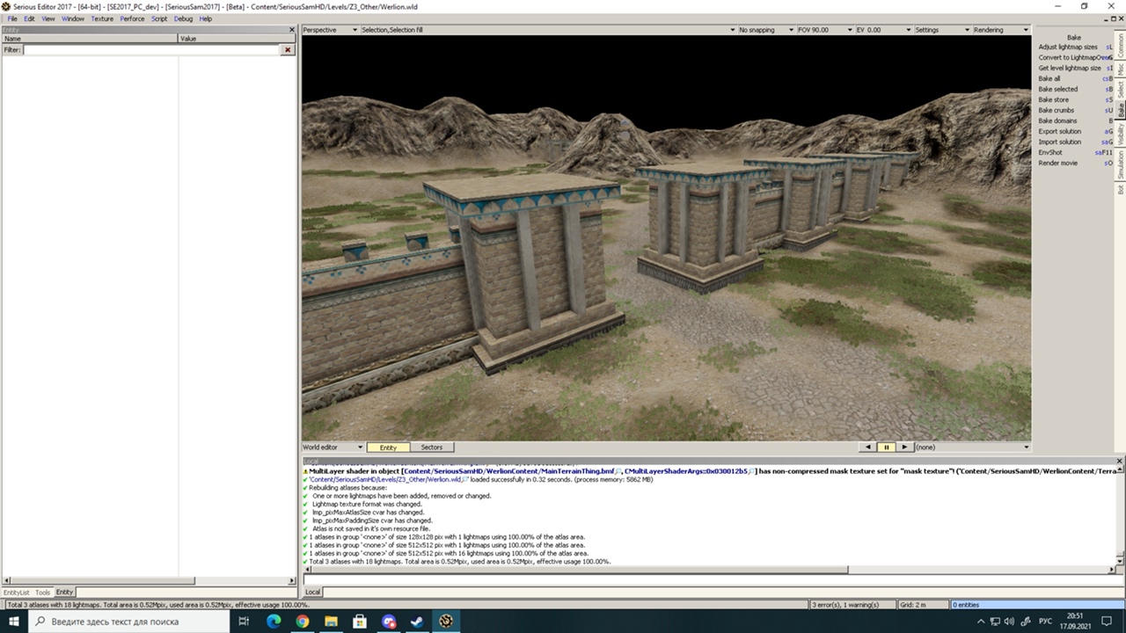
Task: Open the World editor mode dropdown
Action: click(333, 447)
